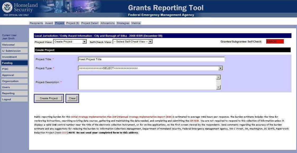Expand the Self-Check View dropdown
The image size is (297, 153).
(132, 42)
